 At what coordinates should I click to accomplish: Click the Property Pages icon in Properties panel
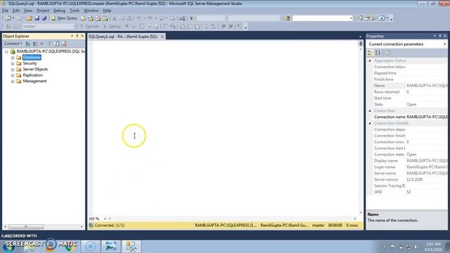387,53
